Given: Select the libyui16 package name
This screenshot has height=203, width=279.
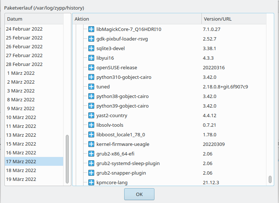Looking at the screenshot, I should pyautogui.click(x=105, y=58).
